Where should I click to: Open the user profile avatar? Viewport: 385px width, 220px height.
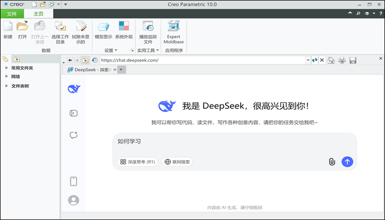(x=74, y=200)
